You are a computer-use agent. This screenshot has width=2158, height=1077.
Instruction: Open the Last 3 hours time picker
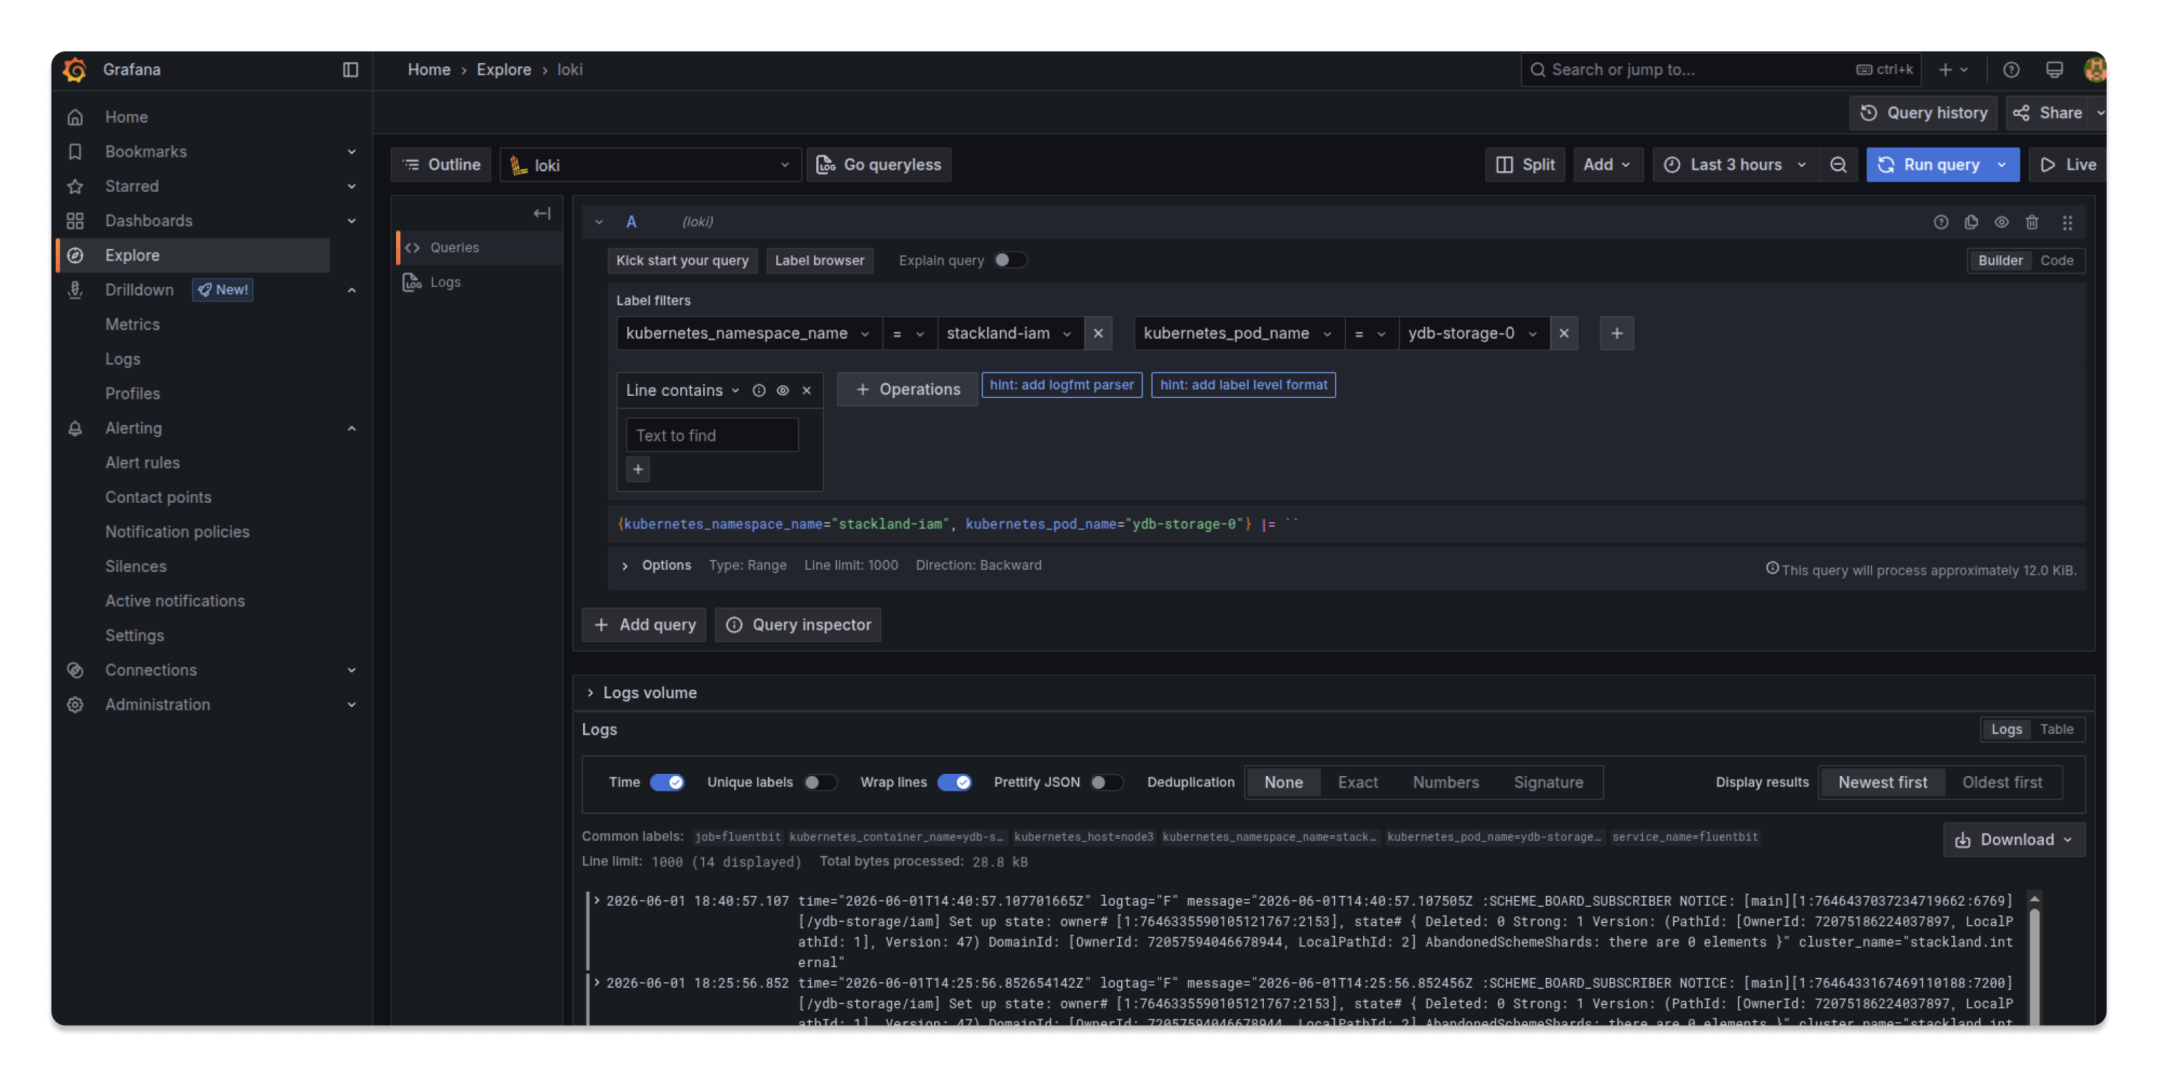pos(1735,165)
